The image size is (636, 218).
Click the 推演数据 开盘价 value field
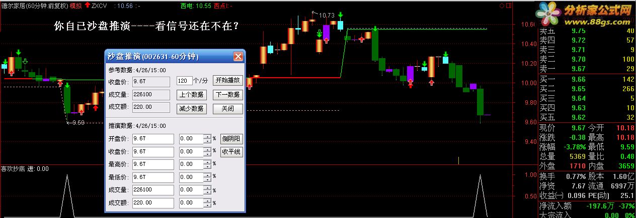152,138
